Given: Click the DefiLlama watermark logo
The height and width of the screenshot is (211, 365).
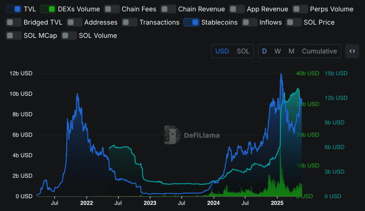Looking at the screenshot, I should click(x=192, y=135).
